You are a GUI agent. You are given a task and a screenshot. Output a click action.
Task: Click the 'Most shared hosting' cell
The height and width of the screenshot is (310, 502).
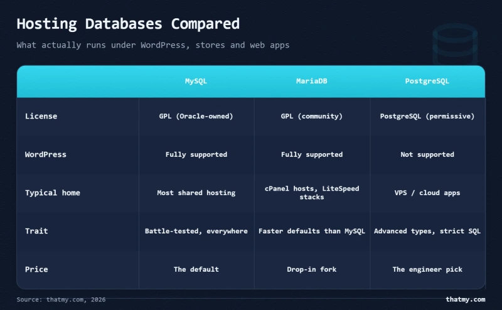196,193
